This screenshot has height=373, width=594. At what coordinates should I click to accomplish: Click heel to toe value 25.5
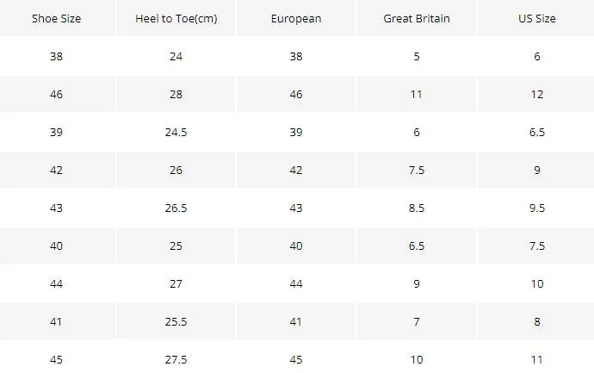[176, 322]
